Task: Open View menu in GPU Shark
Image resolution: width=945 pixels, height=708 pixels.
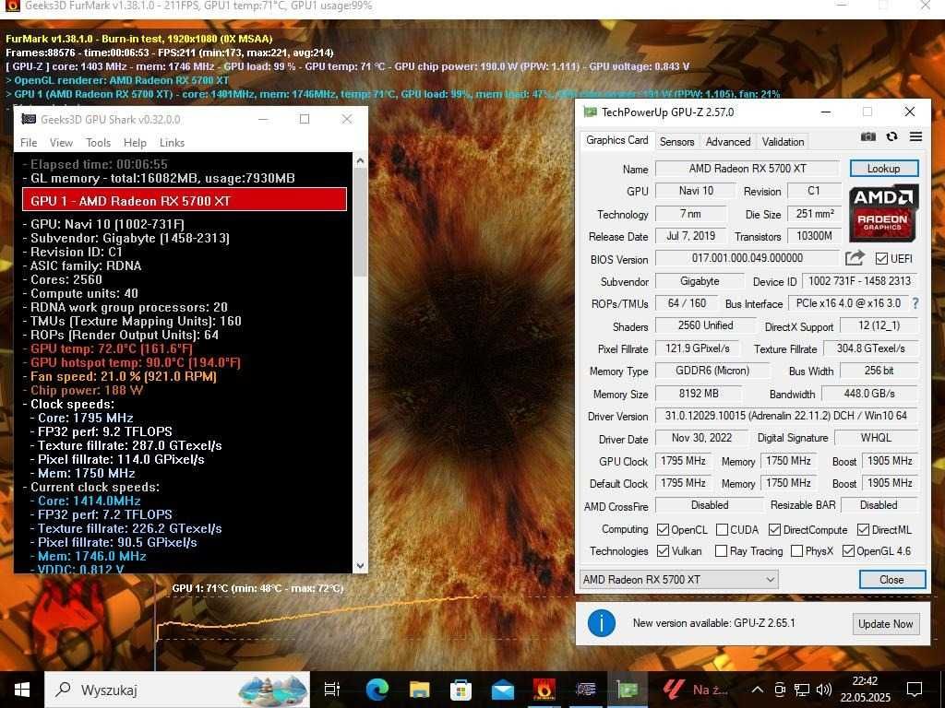Action: click(61, 143)
